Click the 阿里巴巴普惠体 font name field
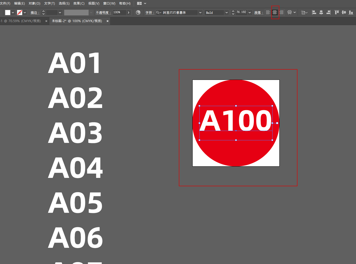 (180, 13)
